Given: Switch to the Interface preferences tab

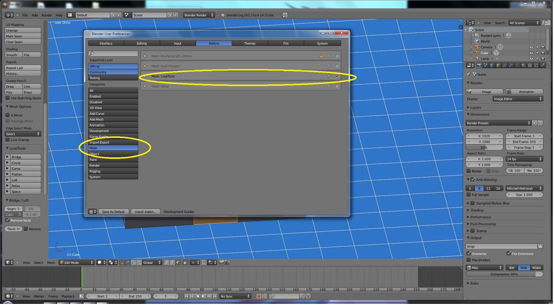Looking at the screenshot, I should tap(106, 43).
